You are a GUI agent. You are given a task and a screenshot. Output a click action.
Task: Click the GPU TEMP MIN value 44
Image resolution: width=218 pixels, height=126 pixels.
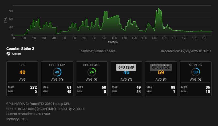click(138, 92)
